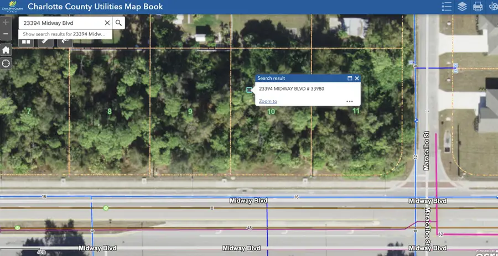Click the '40ft' scale bar label
This screenshot has width=498, height=256.
coord(41,252)
